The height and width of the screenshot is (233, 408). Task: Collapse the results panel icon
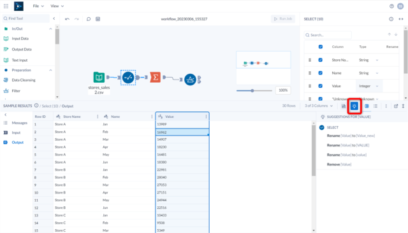(404, 106)
